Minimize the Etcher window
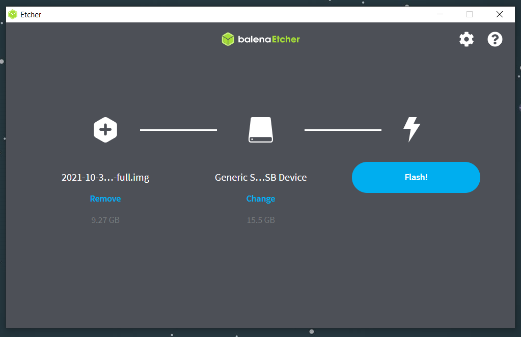 tap(440, 14)
